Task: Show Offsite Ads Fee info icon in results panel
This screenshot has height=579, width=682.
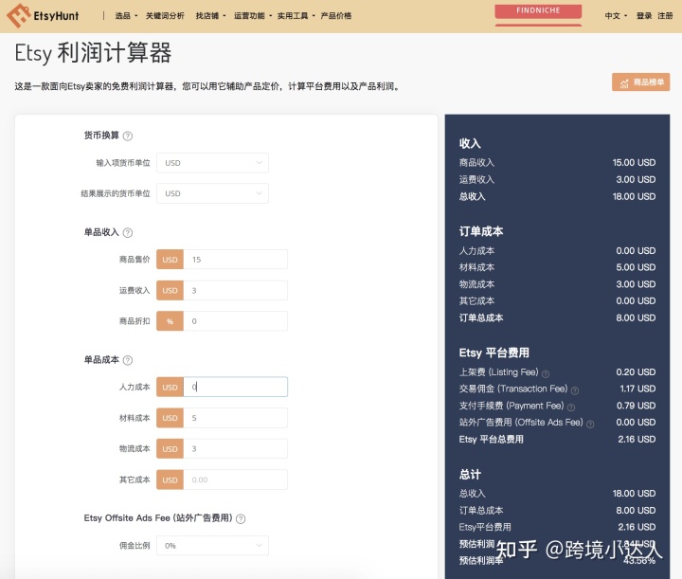Action: point(590,425)
